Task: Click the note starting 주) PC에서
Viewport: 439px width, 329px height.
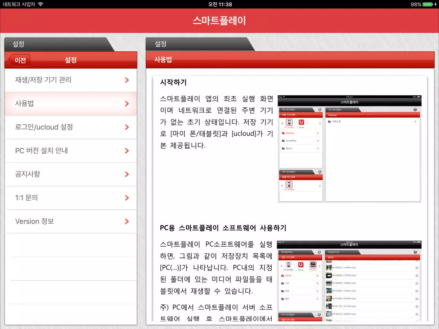Action: pos(216,313)
